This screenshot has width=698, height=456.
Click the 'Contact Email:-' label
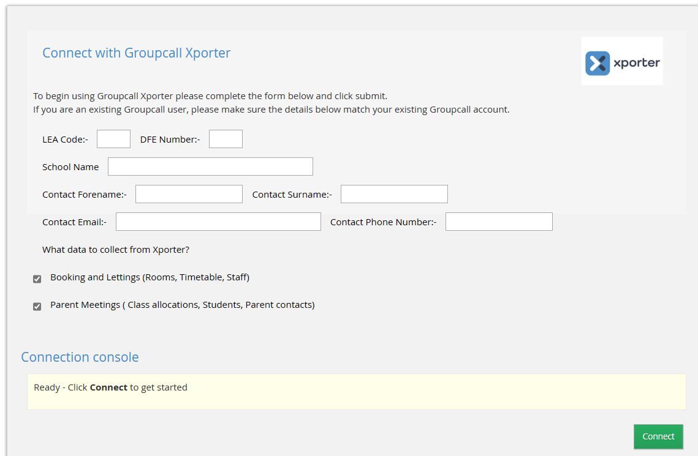[x=74, y=222]
